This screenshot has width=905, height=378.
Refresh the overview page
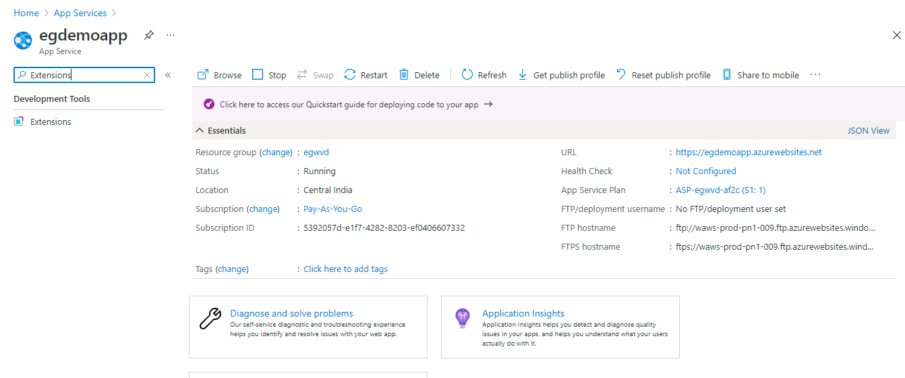(x=484, y=75)
